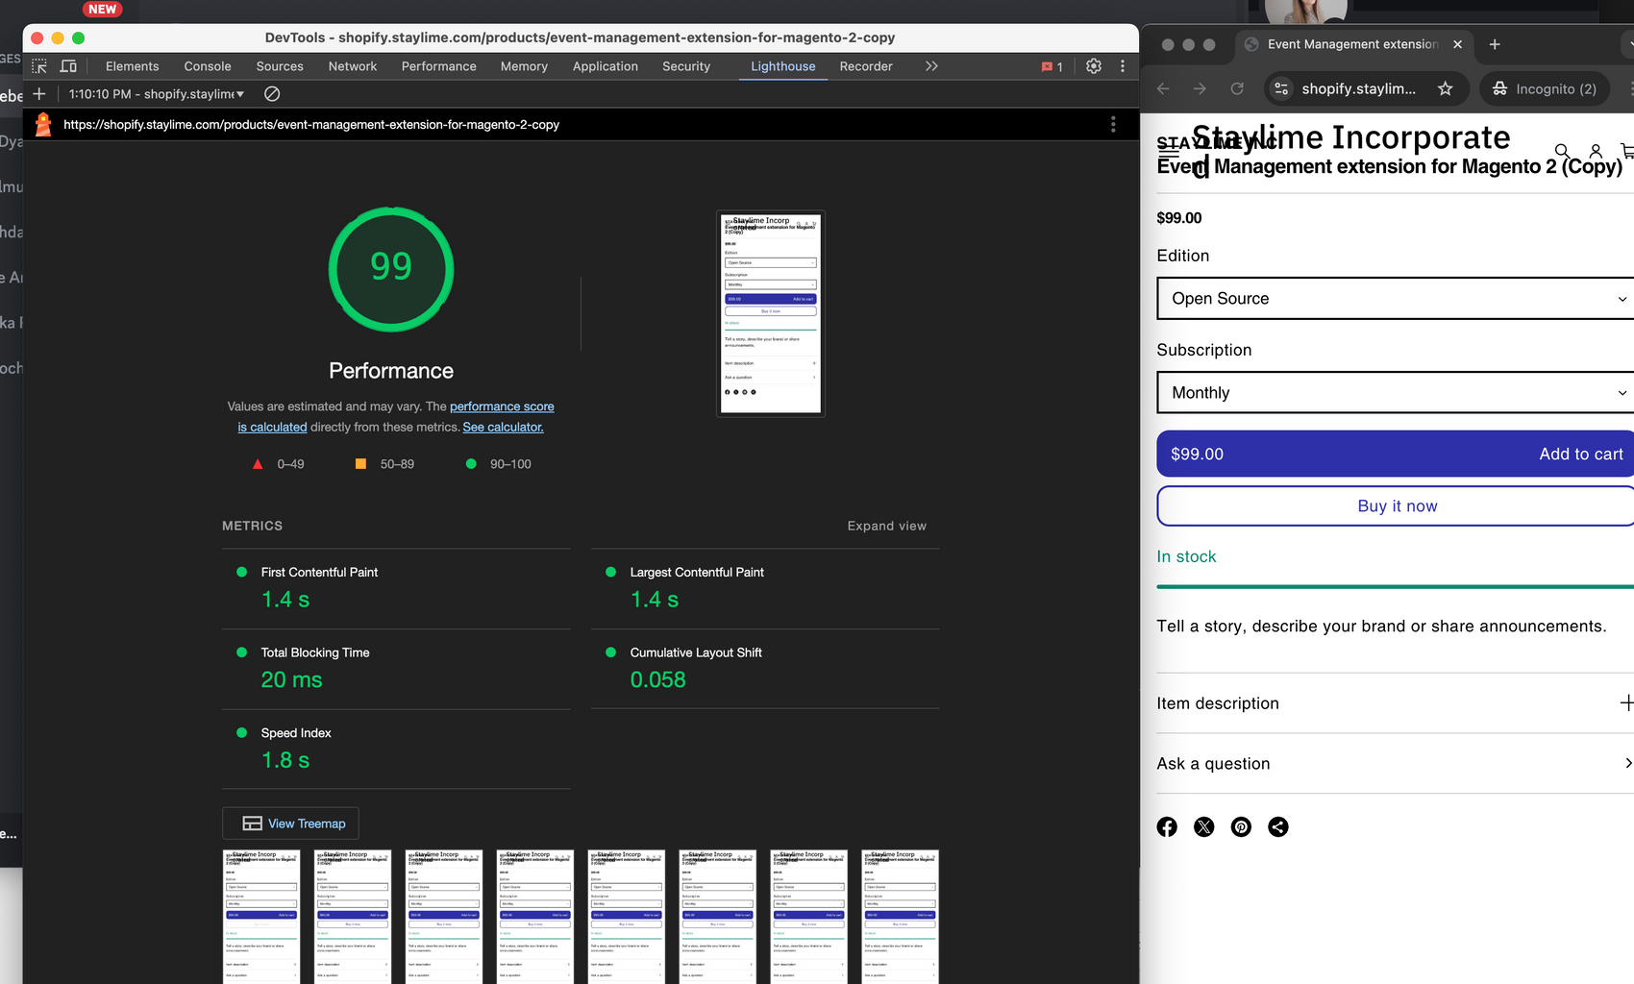Follow the 'performance score is calculated' link

(x=502, y=406)
